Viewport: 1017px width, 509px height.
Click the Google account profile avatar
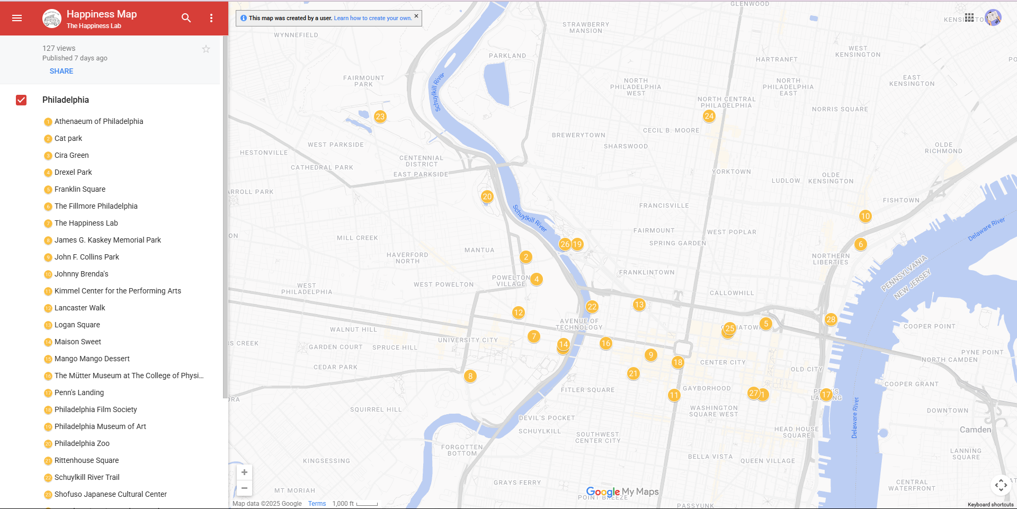[x=994, y=17]
